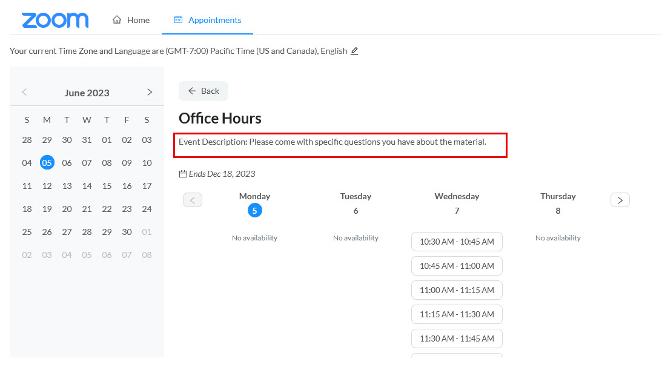662x373 pixels.
Task: Switch to the Home tab
Action: [x=130, y=19]
